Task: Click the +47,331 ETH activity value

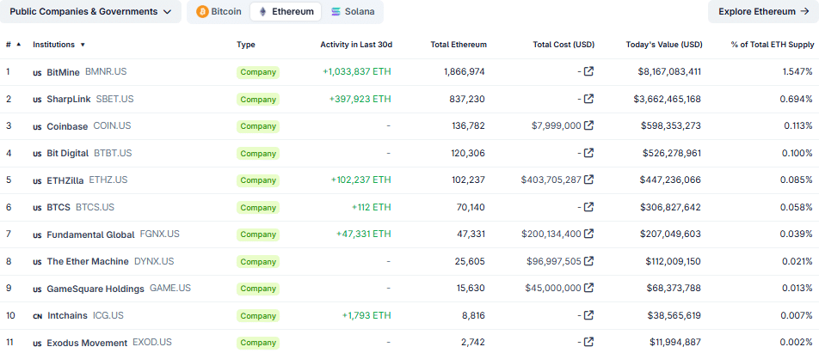Action: [x=364, y=234]
